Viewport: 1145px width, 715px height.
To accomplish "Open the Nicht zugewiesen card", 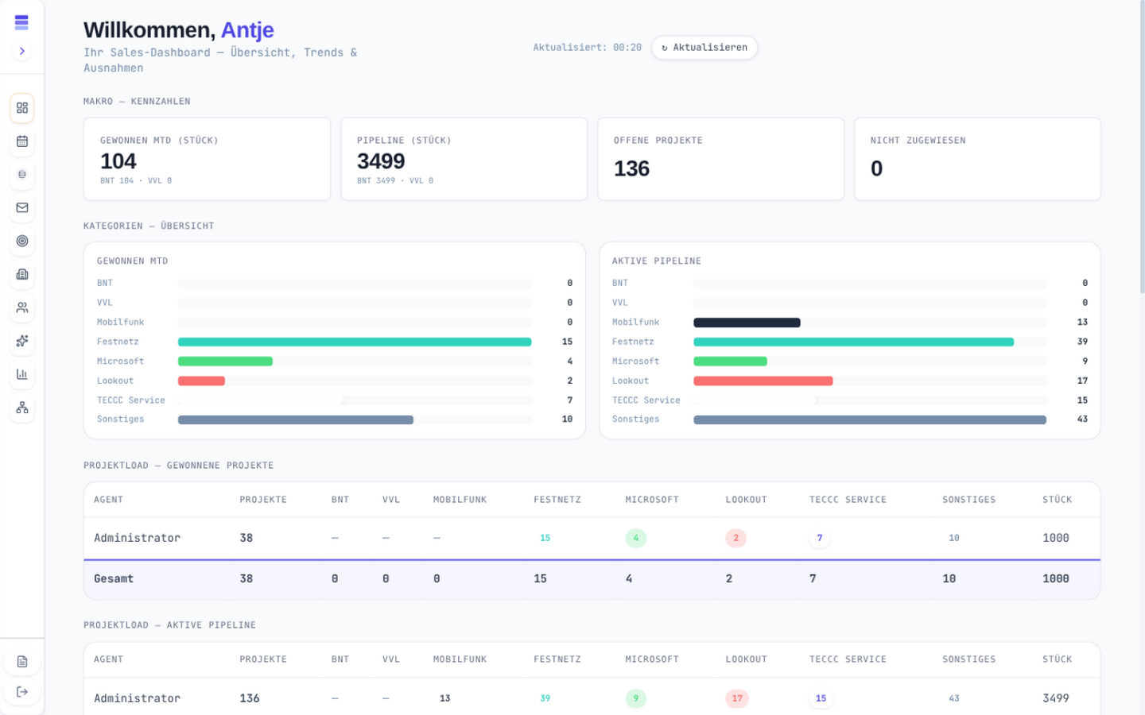I will (977, 159).
